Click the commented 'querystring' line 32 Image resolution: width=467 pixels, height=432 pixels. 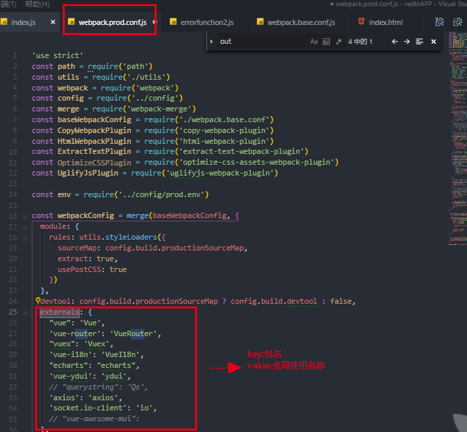[x=99, y=387]
